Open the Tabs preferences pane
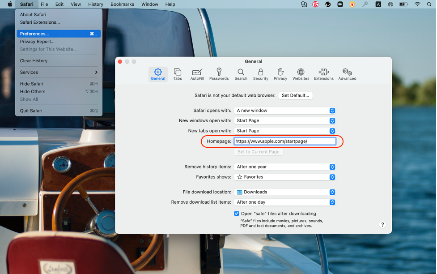This screenshot has width=437, height=274. (178, 74)
